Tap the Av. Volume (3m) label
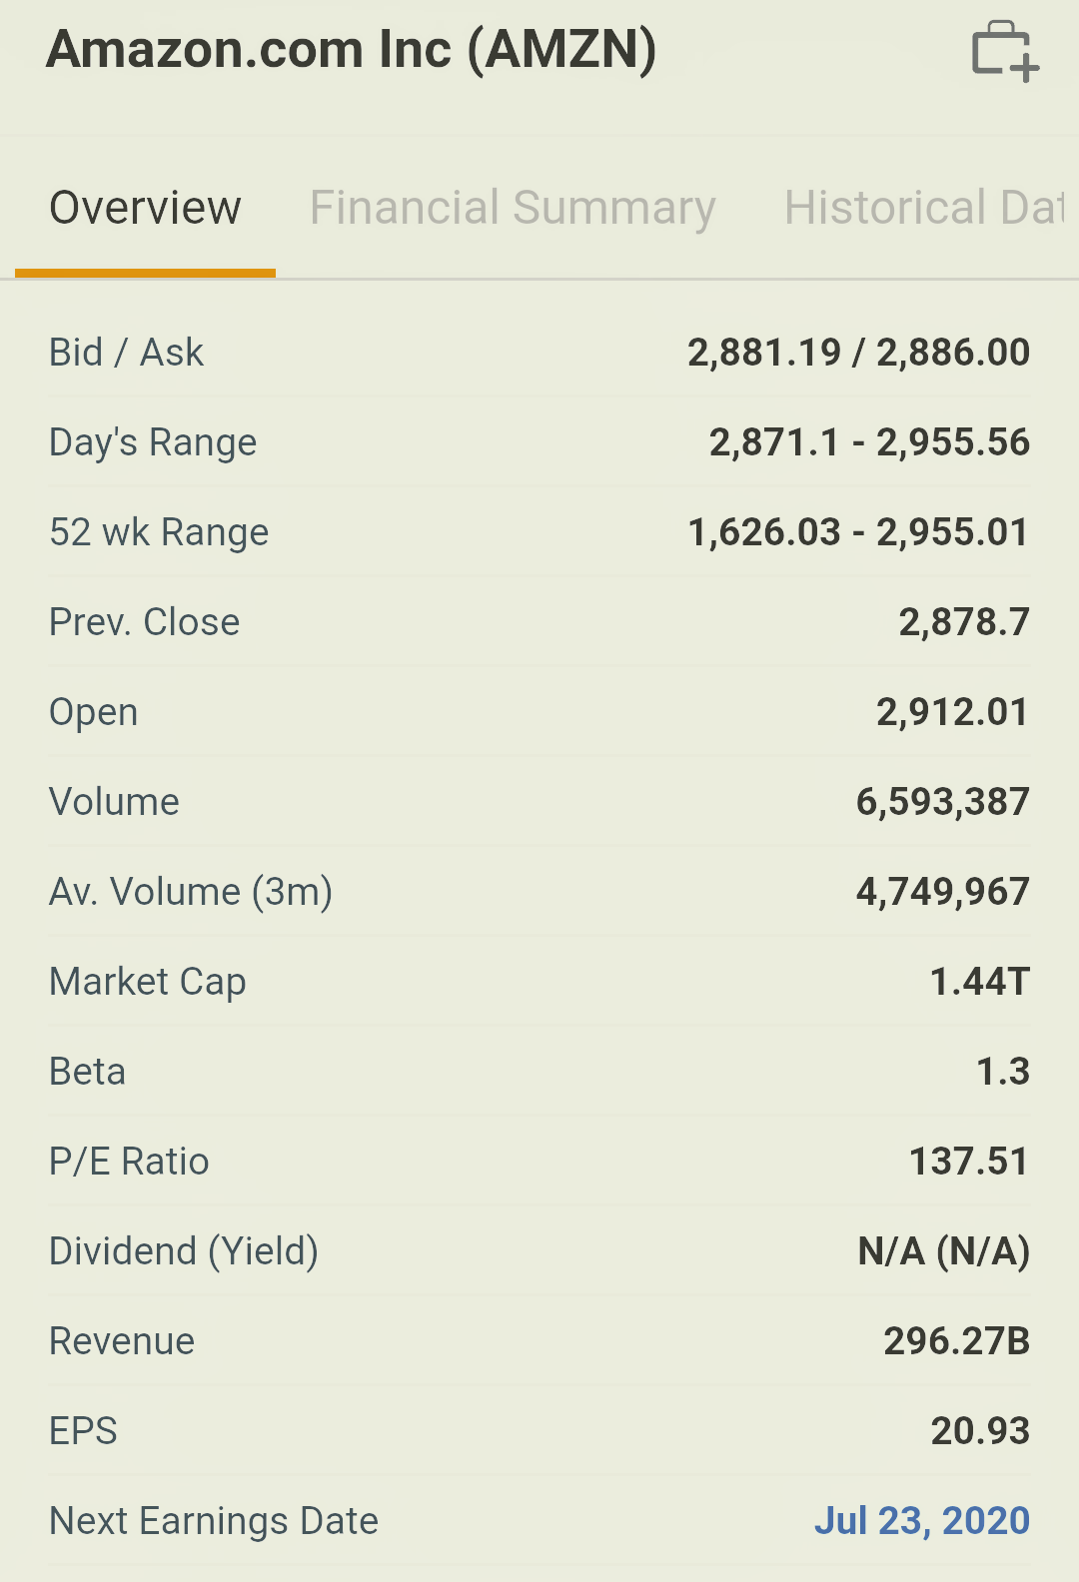 tap(191, 892)
